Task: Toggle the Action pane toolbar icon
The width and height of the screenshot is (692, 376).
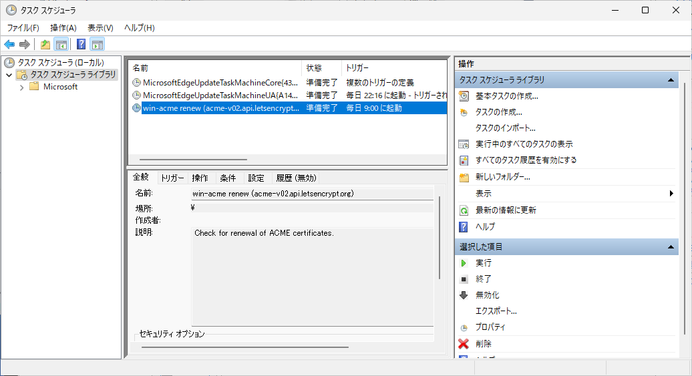Action: pyautogui.click(x=98, y=44)
